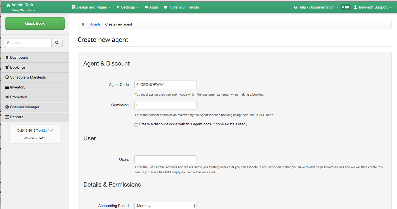Click 'Create new agent' breadcrumb text
397x209 pixels.
[x=119, y=24]
